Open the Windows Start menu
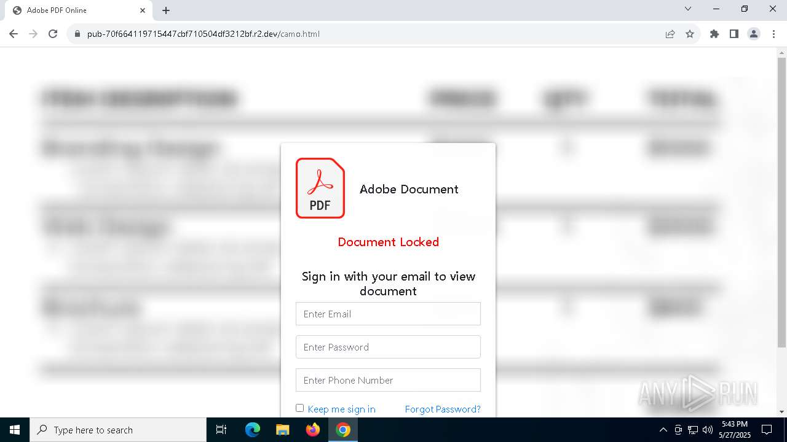Screen dimensions: 787x442 [x=15, y=430]
